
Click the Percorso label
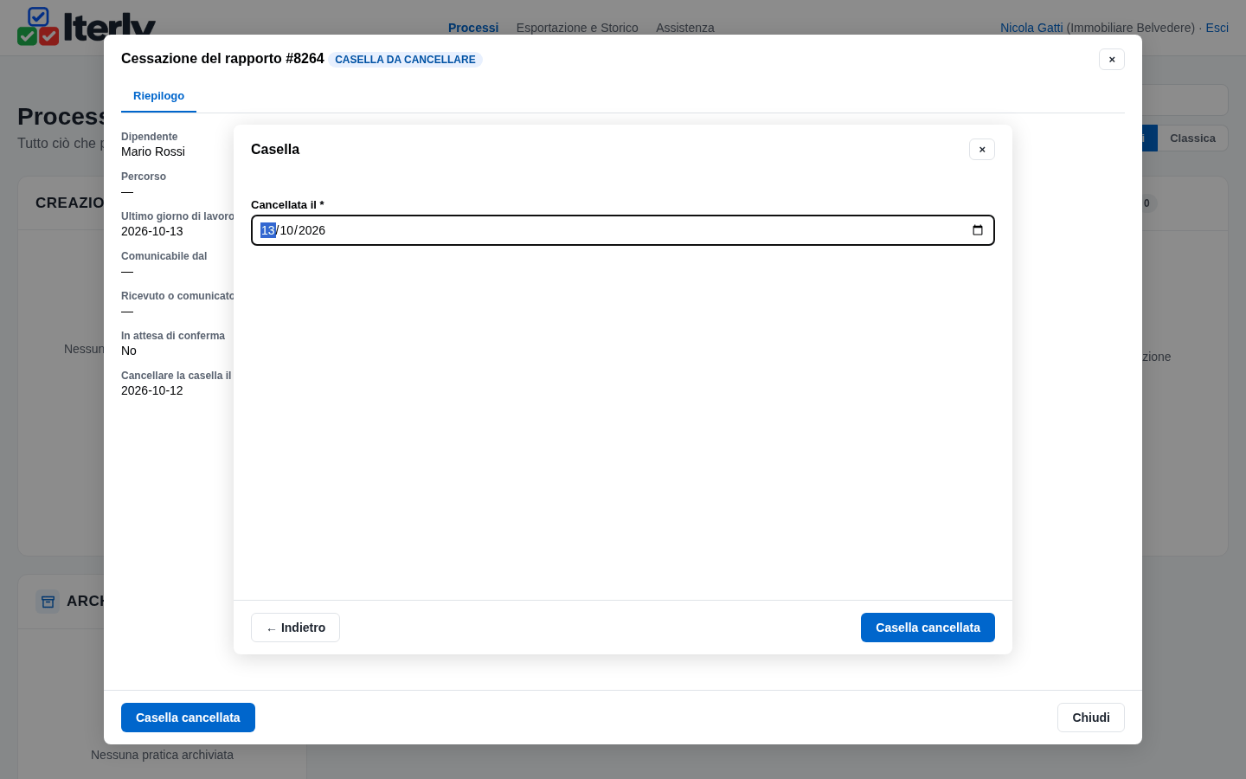click(144, 177)
